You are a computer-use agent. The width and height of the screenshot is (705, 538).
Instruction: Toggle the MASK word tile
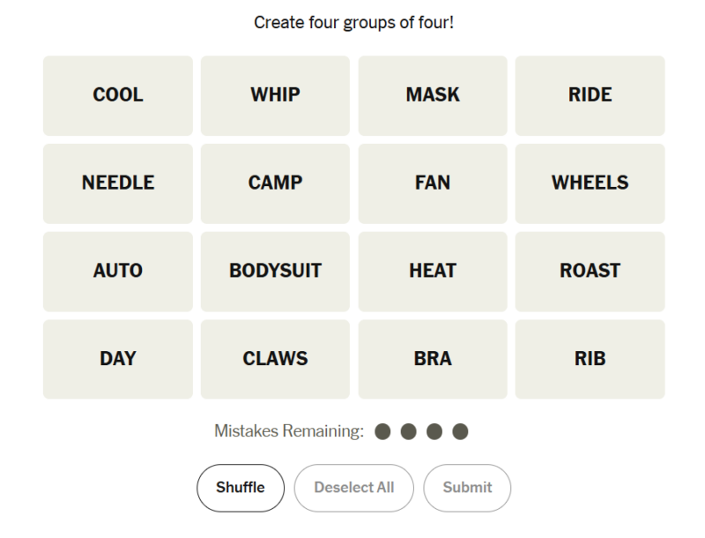click(433, 95)
